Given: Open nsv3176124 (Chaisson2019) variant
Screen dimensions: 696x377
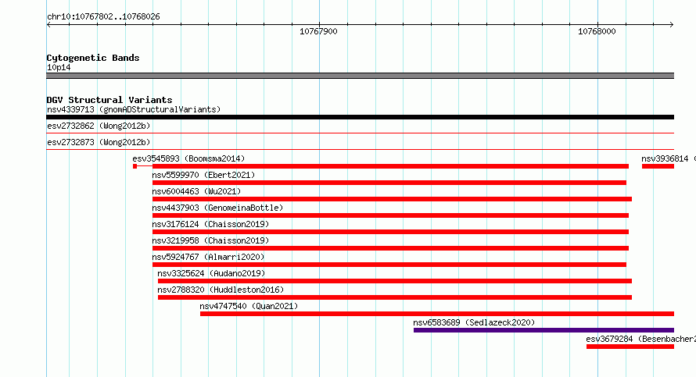Looking at the screenshot, I should click(x=211, y=224).
